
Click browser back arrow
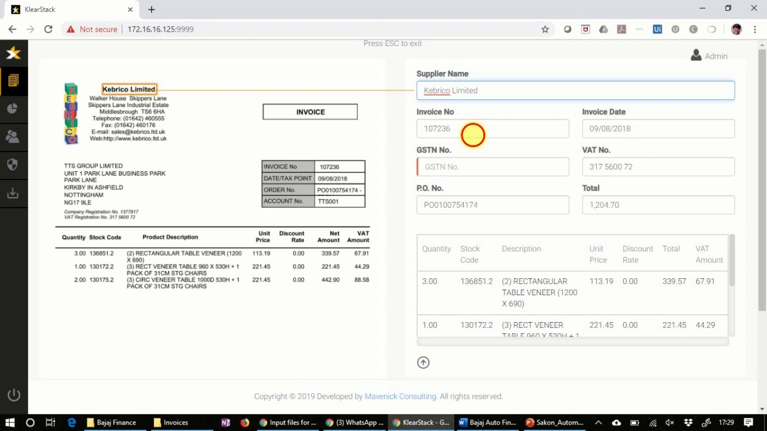pos(12,29)
